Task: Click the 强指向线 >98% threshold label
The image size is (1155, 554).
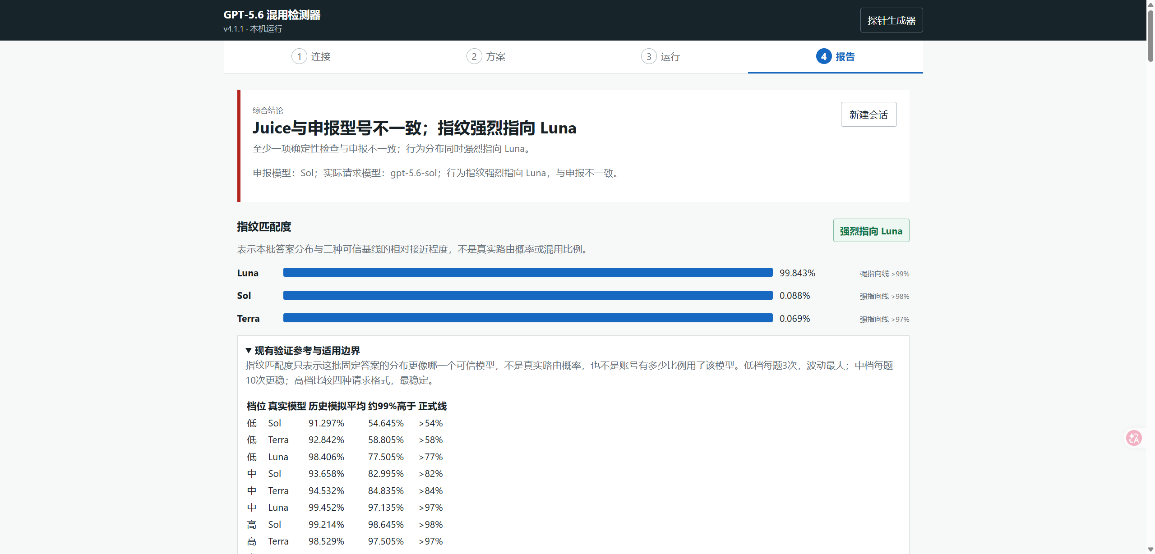Action: [884, 297]
